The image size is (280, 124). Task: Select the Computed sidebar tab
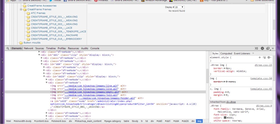pyautogui.click(x=226, y=53)
